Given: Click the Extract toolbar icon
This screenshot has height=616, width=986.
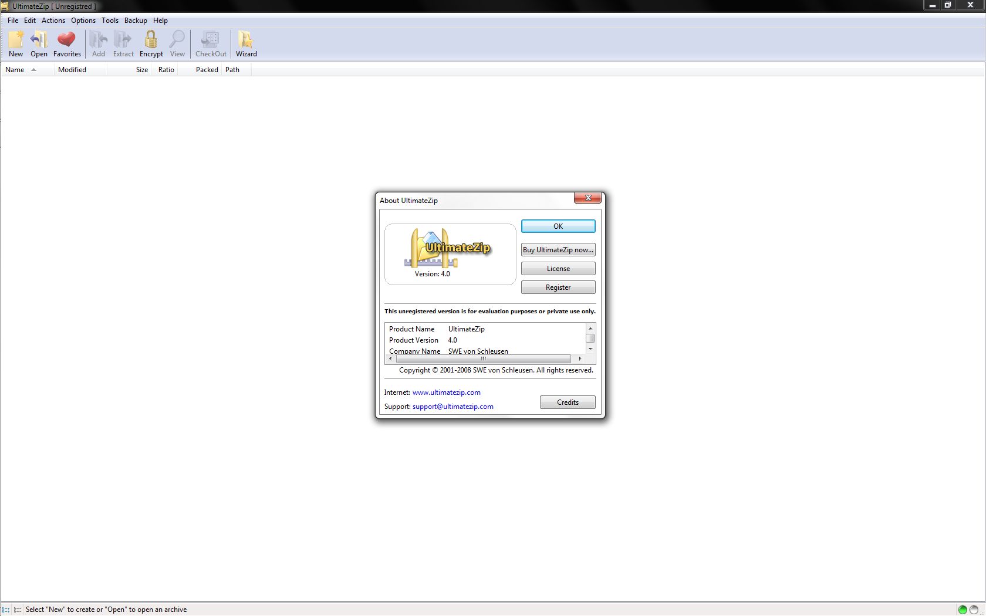Looking at the screenshot, I should (x=123, y=44).
